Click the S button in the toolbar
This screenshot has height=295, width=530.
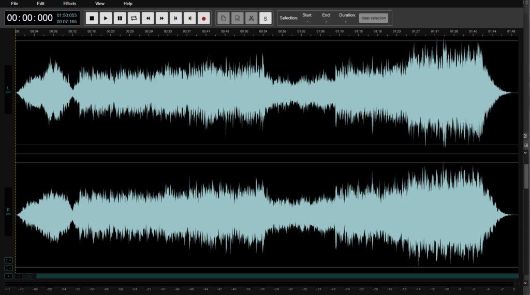265,19
